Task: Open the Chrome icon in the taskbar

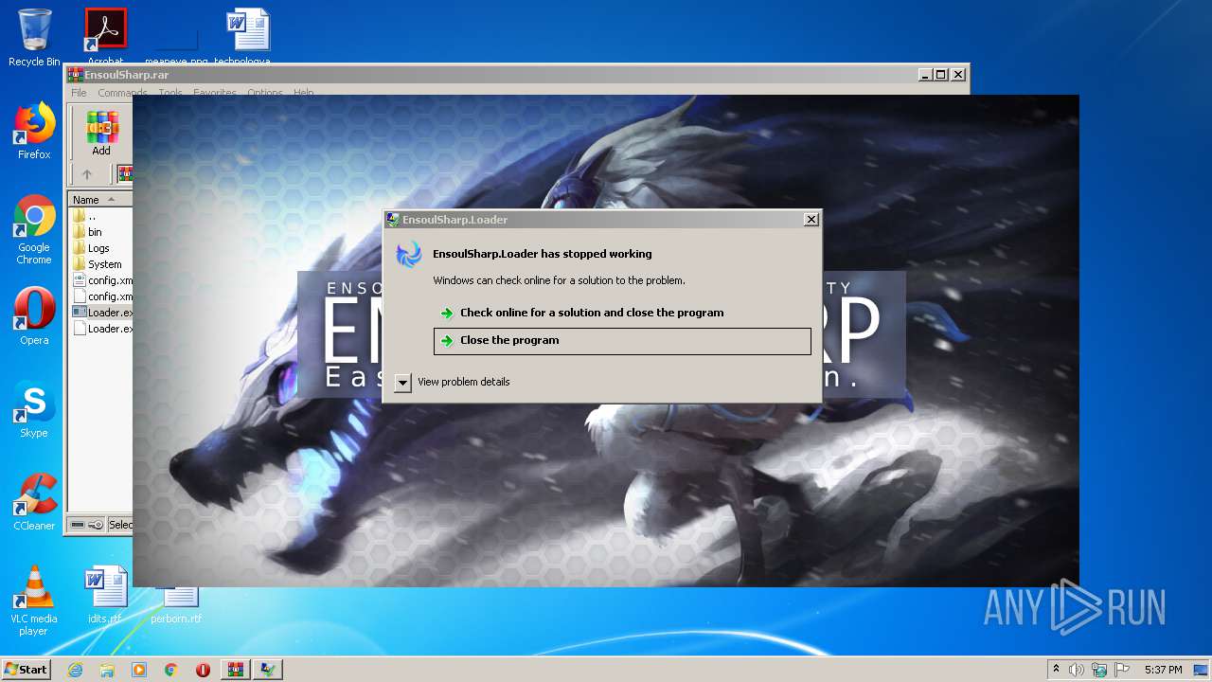Action: (x=171, y=670)
